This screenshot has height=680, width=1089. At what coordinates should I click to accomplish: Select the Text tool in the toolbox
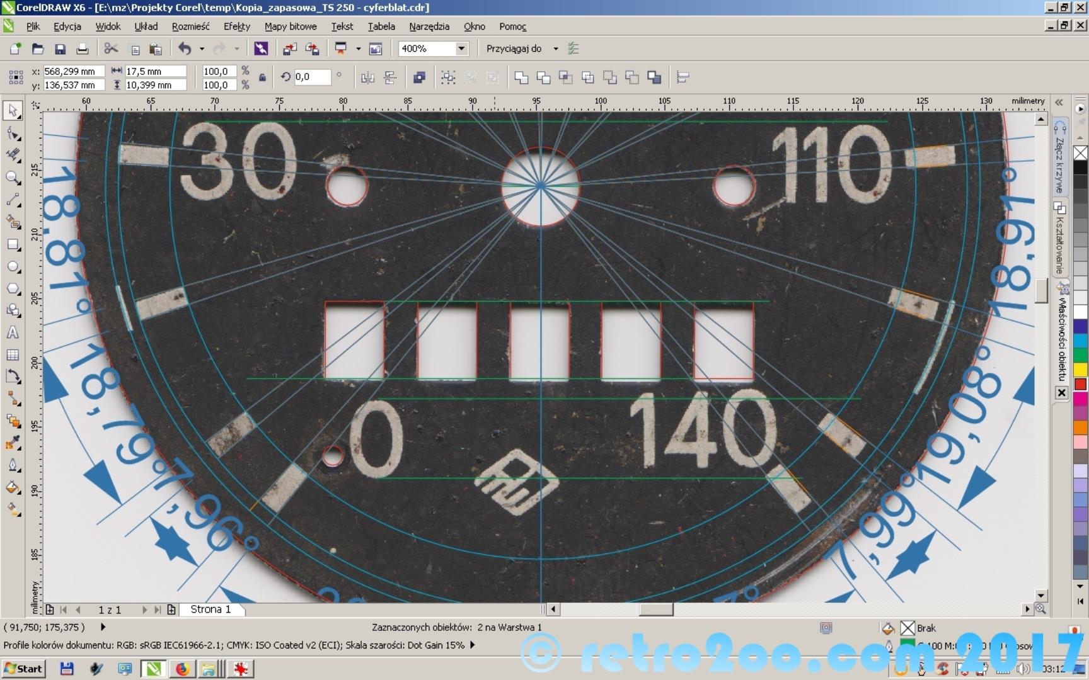(13, 332)
